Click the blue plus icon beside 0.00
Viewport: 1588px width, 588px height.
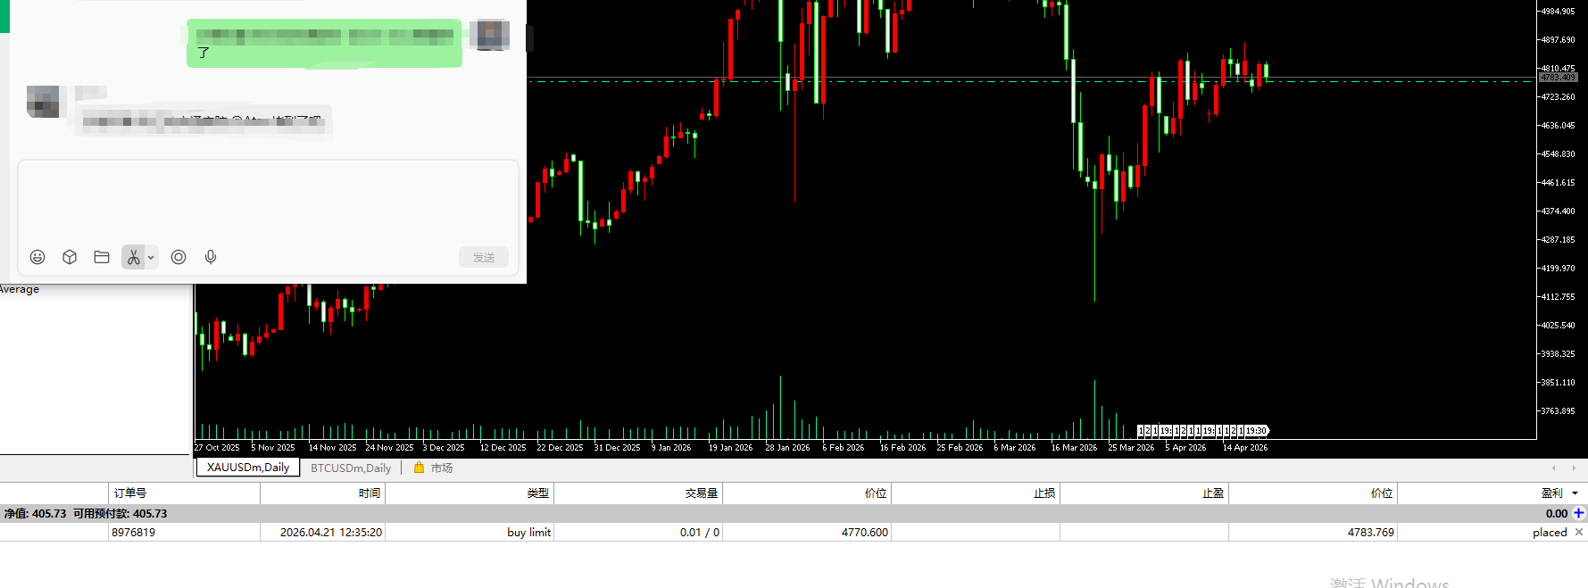tap(1578, 513)
